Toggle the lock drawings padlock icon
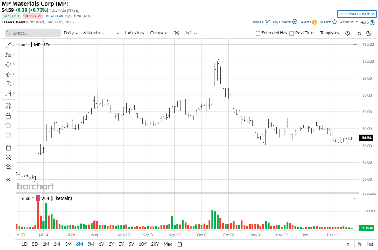 (x=8, y=116)
